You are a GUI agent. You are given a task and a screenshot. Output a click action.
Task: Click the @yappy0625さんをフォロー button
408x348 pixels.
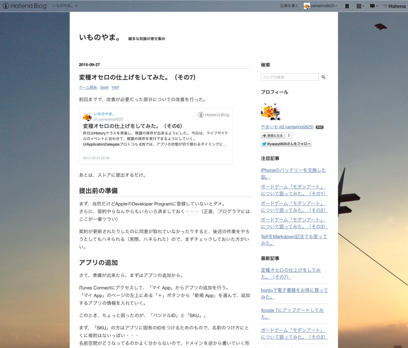click(285, 144)
